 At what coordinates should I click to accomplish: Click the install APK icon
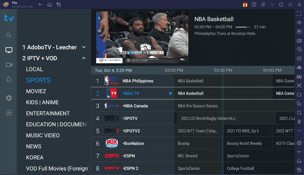click(299, 77)
